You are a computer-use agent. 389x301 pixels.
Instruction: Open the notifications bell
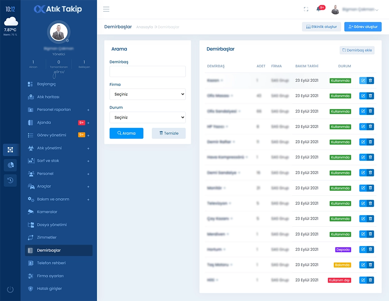coord(319,9)
